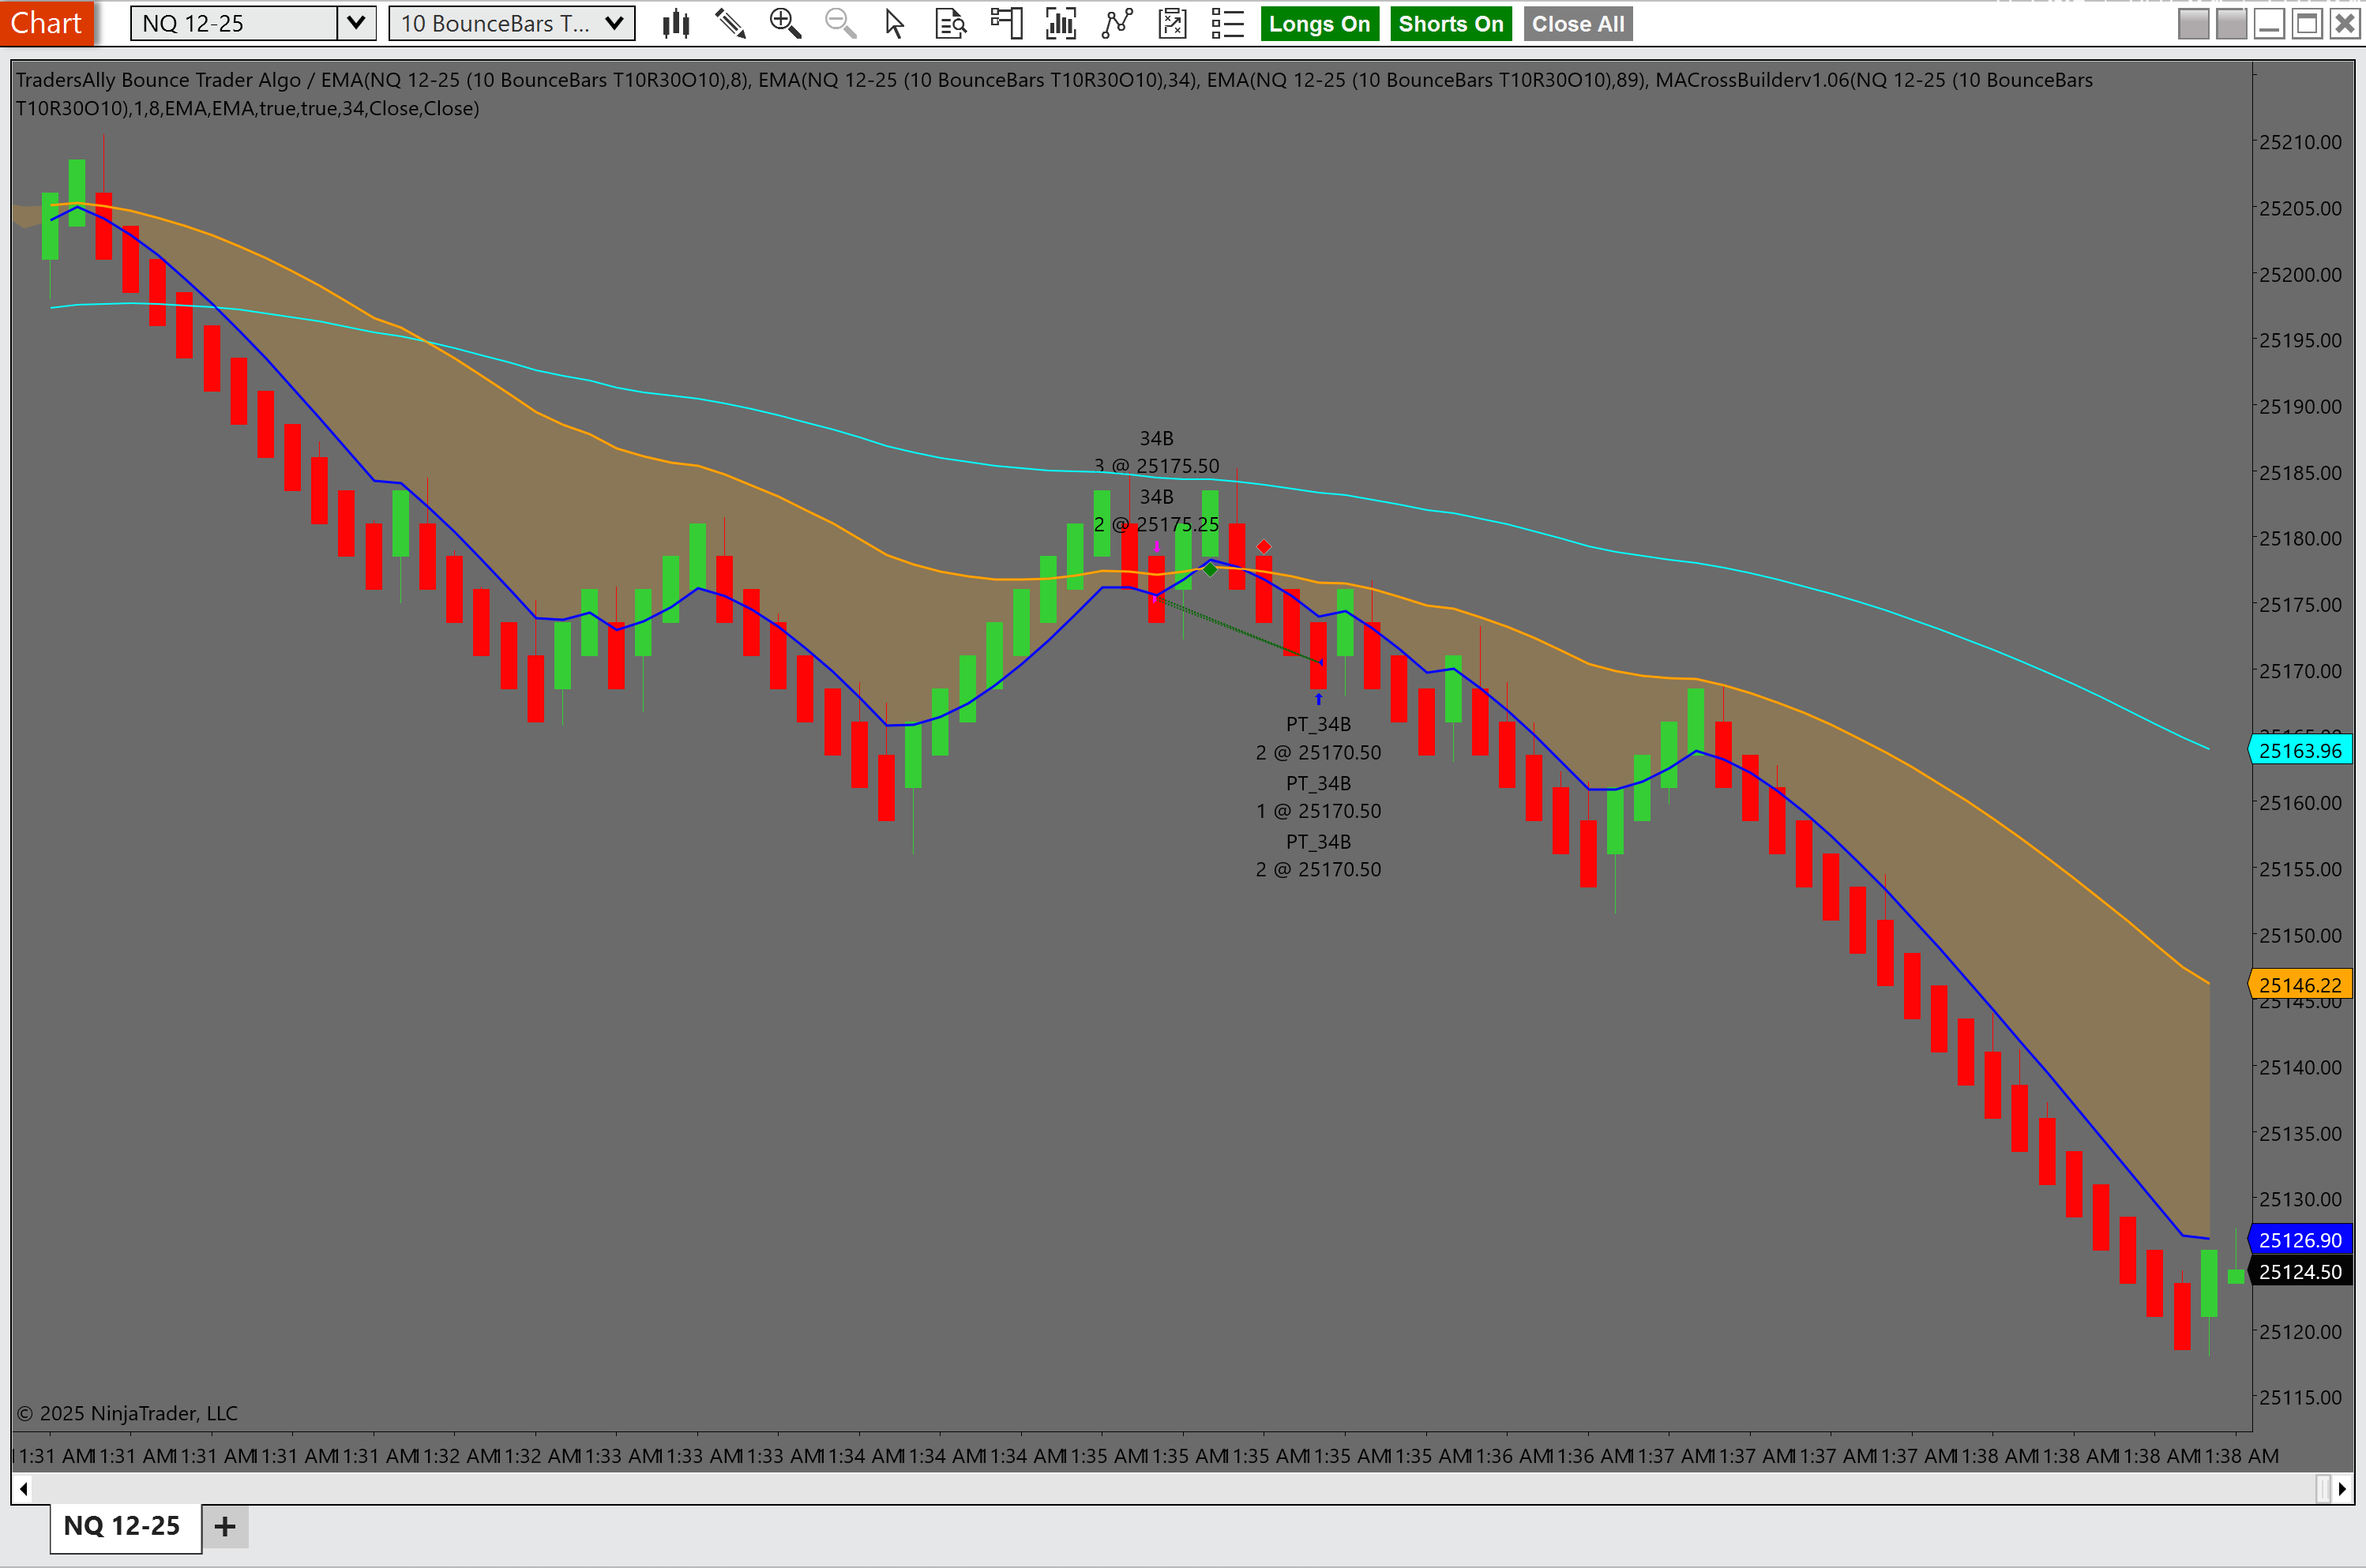Expand the NQ 12-25 instrument dropdown
Screen dimensions: 2366x1568
(x=355, y=24)
